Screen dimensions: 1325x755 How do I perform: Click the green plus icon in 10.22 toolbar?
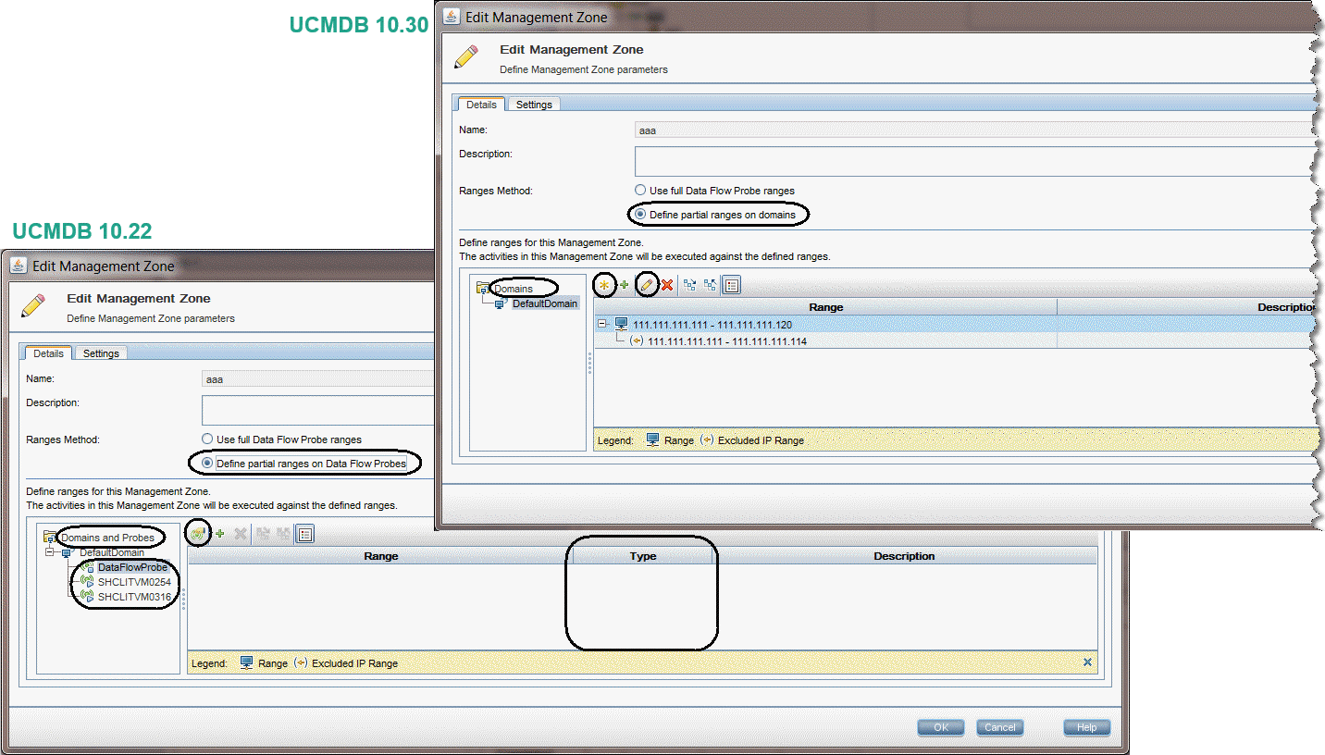(220, 534)
